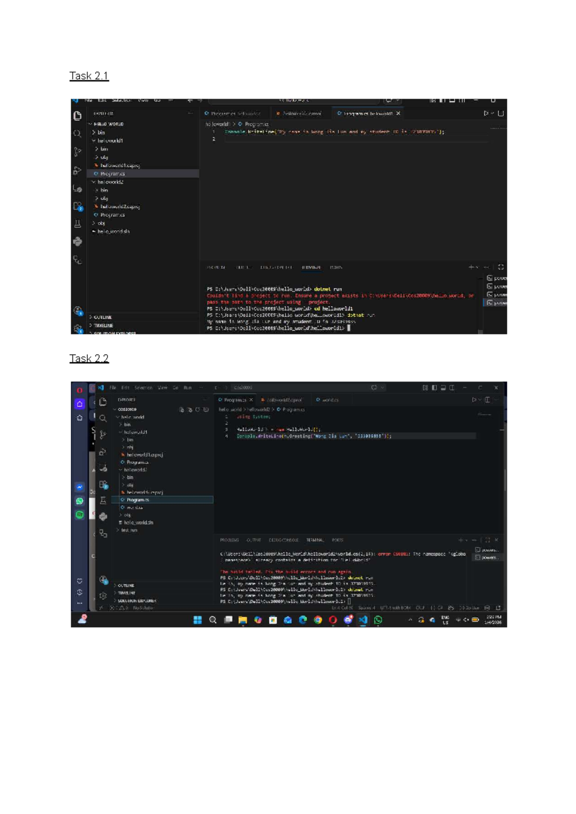The width and height of the screenshot is (576, 814).
Task: Click Refresh Explorer icon in COS20009 header
Action: pos(197,409)
